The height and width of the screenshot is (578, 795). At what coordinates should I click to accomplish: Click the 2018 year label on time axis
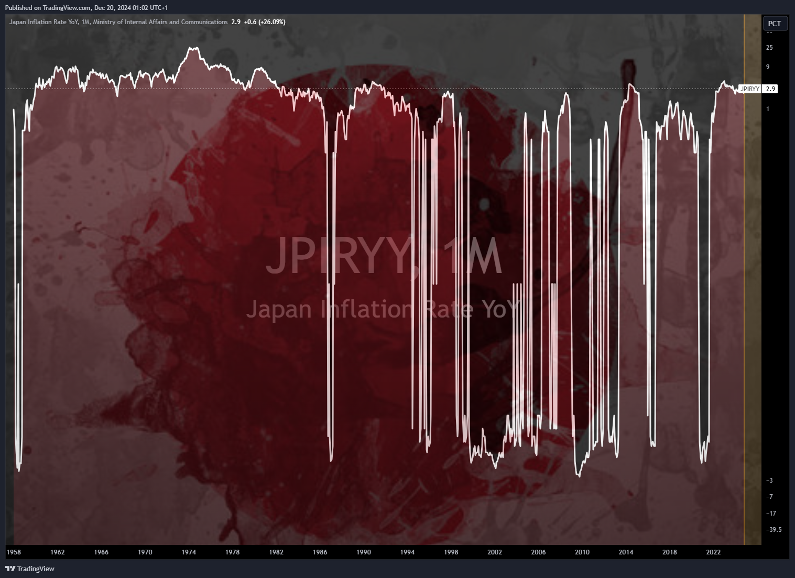pyautogui.click(x=669, y=552)
